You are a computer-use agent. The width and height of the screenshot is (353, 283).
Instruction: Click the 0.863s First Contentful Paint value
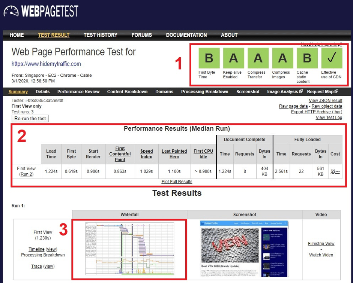tap(120, 171)
